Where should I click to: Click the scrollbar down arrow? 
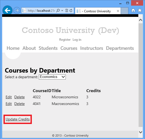(x=140, y=132)
